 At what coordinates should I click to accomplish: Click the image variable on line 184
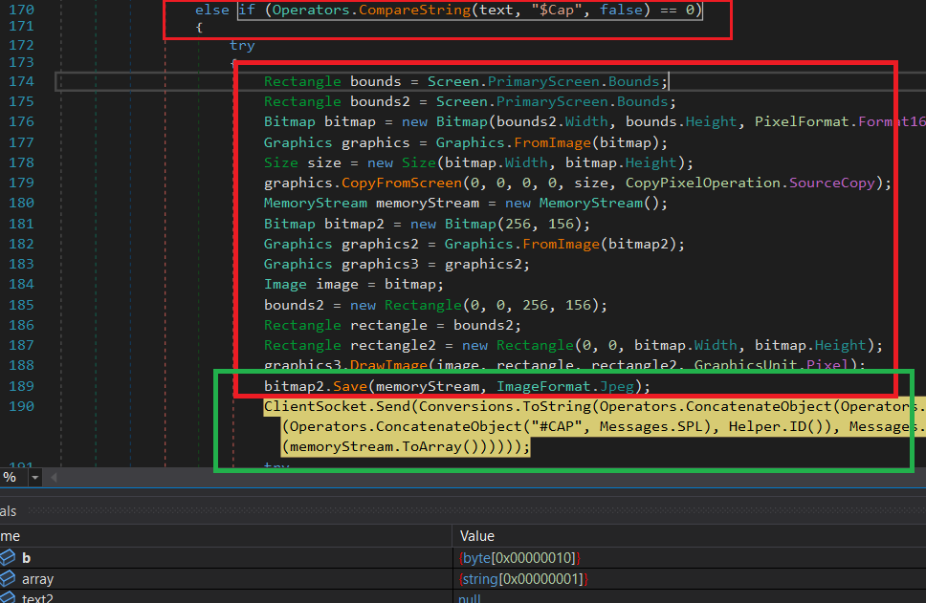338,285
